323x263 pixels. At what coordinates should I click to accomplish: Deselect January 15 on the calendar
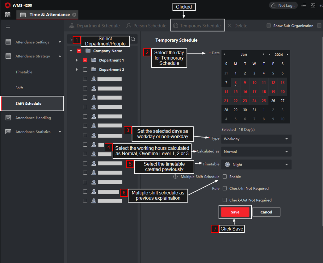tap(236, 92)
